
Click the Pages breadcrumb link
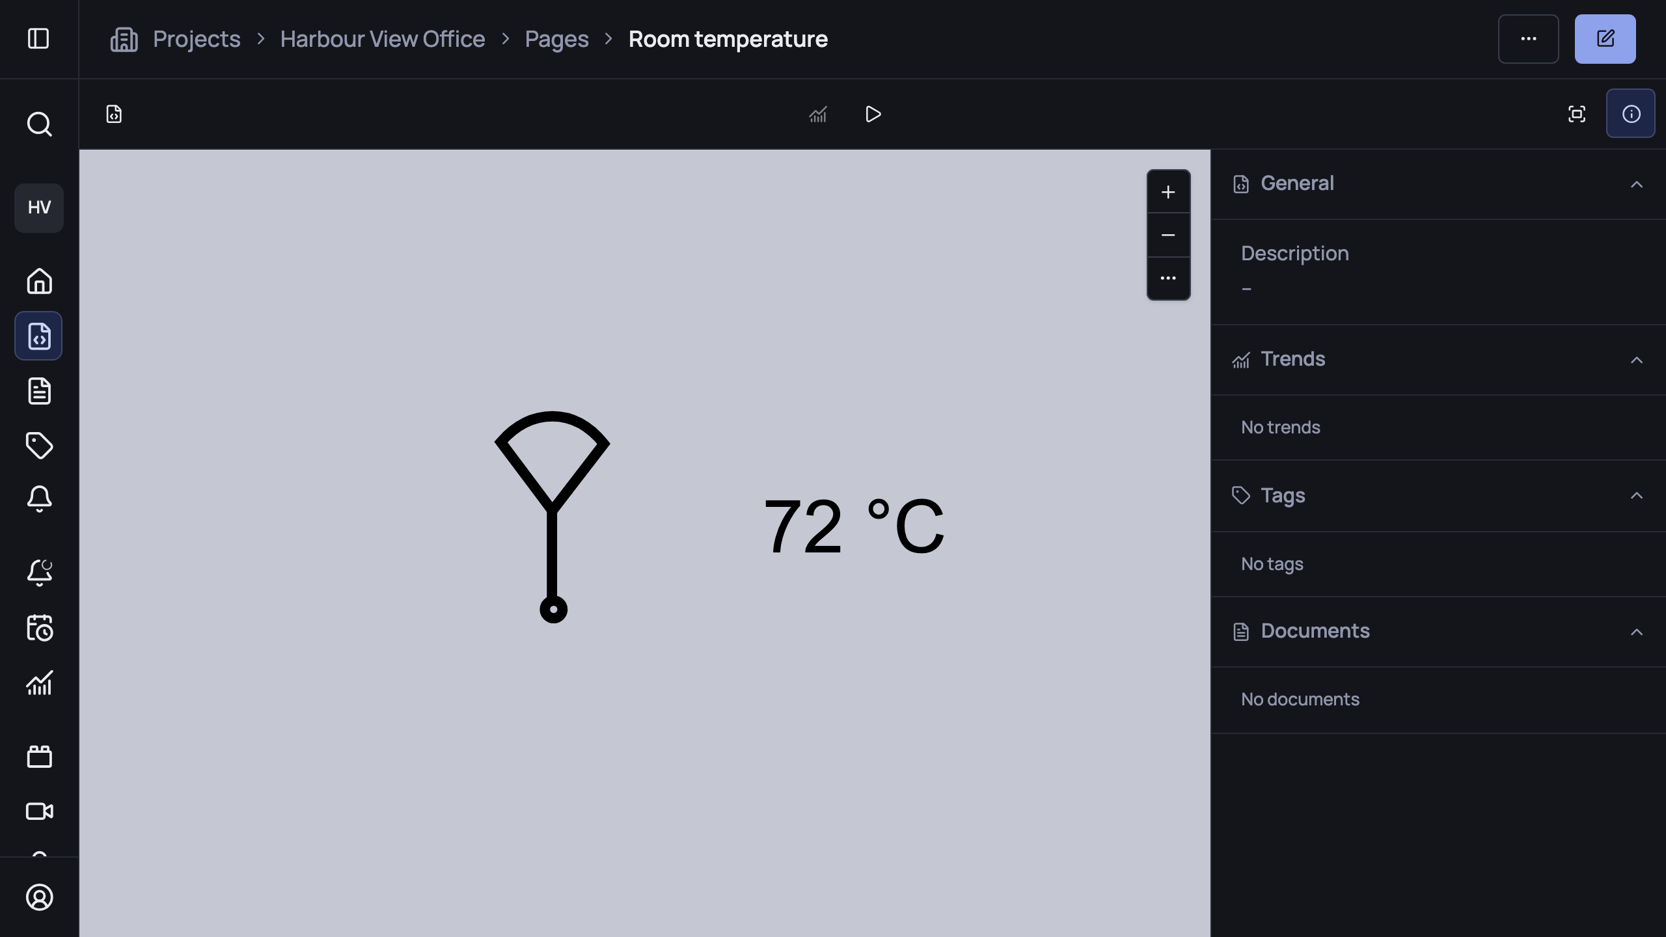[556, 39]
